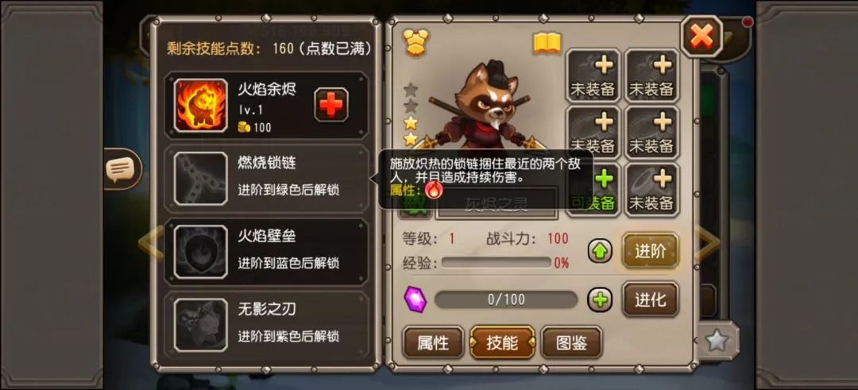Open the chat bubble side panel
Image resolution: width=858 pixels, height=390 pixels.
coord(121,169)
